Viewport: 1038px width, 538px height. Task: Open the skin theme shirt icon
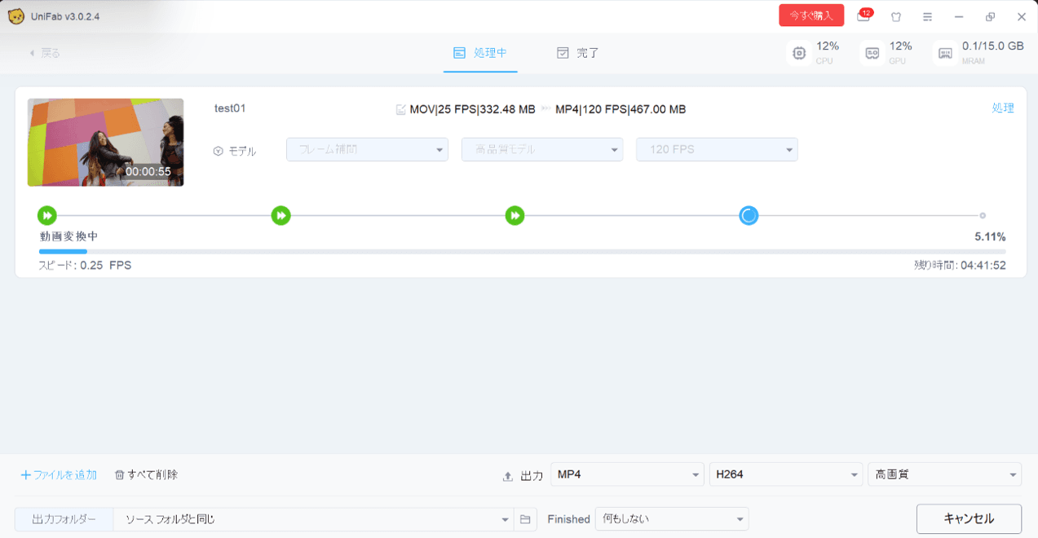[896, 16]
